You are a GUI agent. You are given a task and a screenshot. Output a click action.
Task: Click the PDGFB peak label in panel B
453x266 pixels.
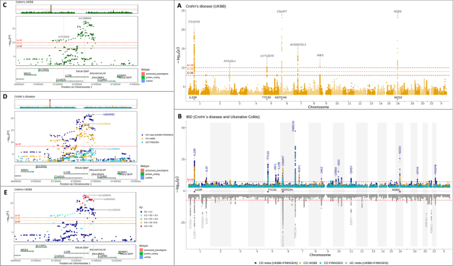tap(435, 169)
